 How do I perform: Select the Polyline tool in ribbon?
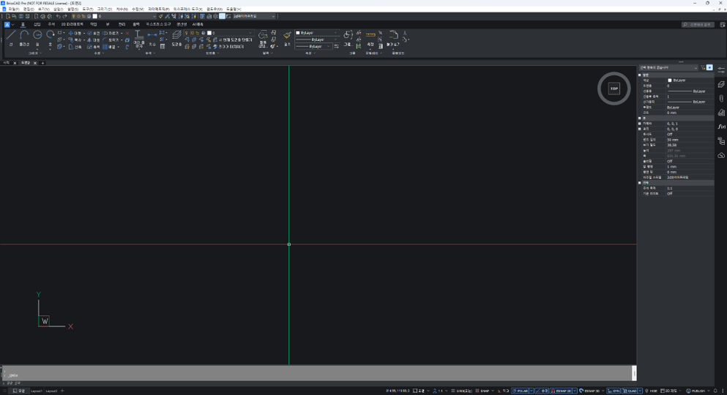click(x=24, y=37)
